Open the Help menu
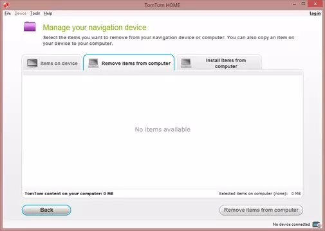325x231 pixels. click(x=48, y=13)
